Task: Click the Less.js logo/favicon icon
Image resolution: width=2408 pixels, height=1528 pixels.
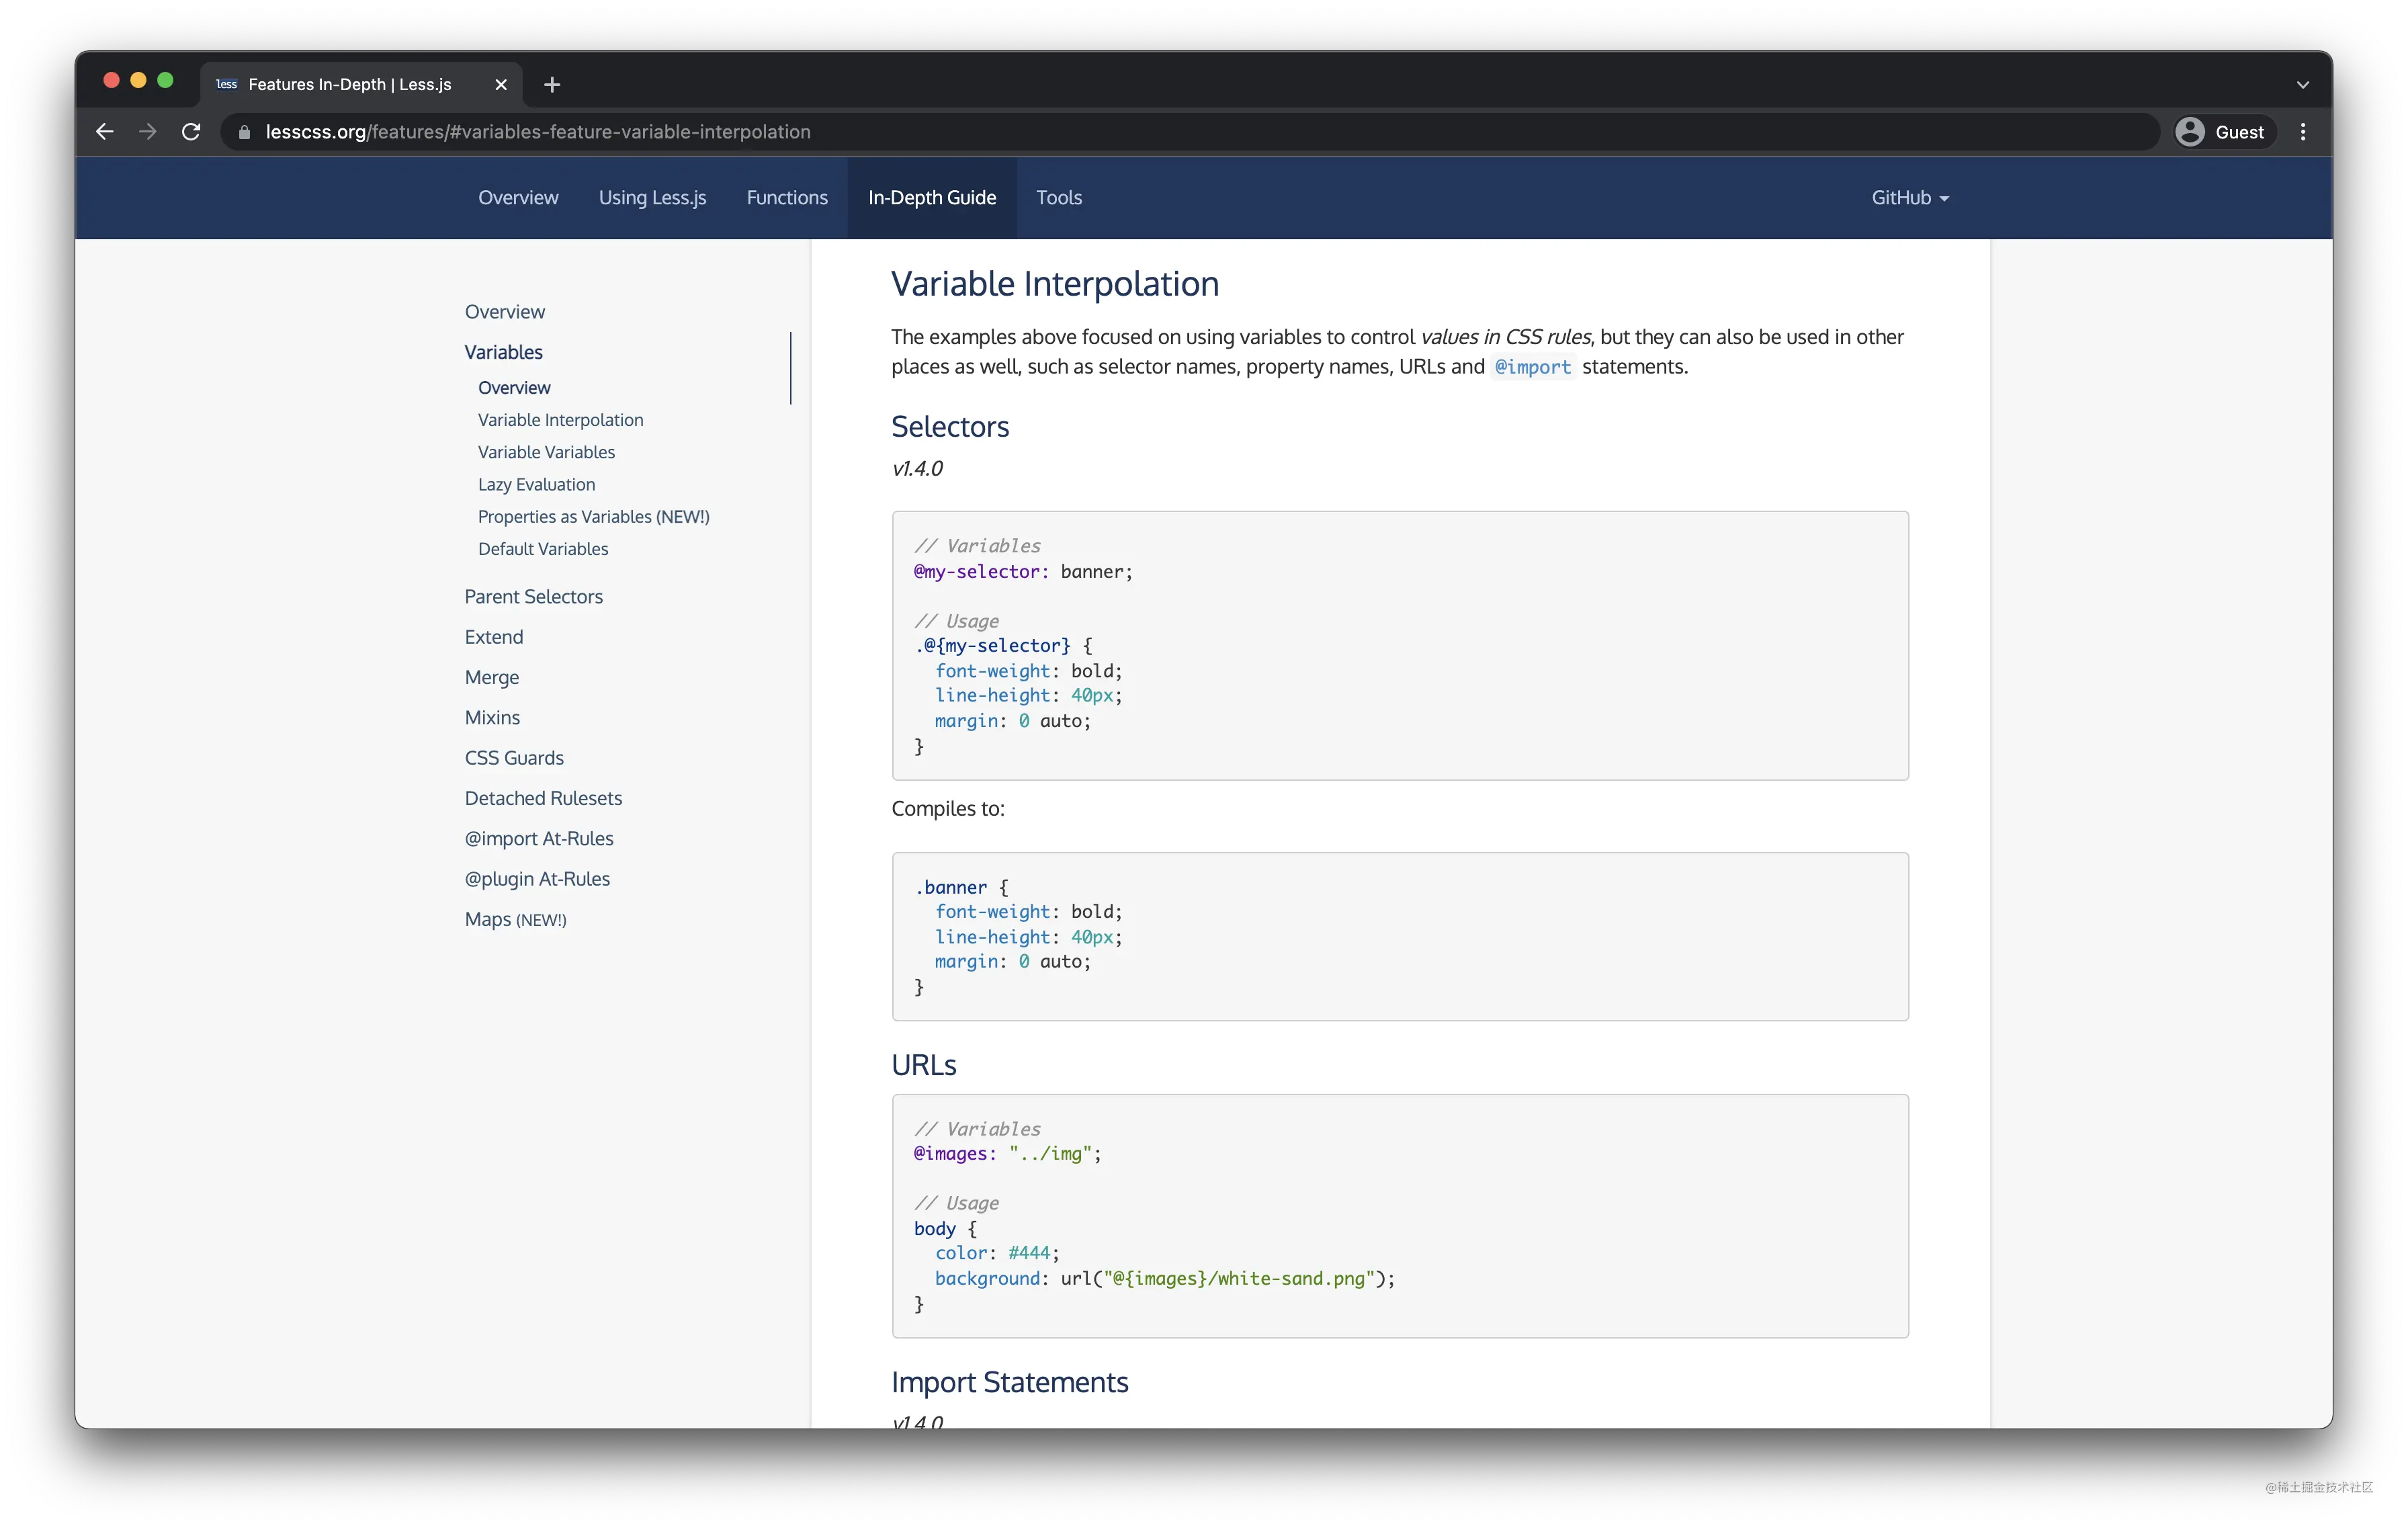Action: (x=224, y=83)
